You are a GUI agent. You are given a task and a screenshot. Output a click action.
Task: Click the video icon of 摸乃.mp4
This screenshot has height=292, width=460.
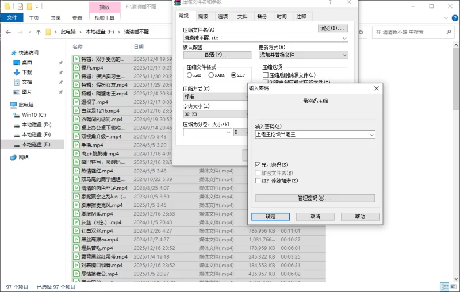(x=76, y=68)
